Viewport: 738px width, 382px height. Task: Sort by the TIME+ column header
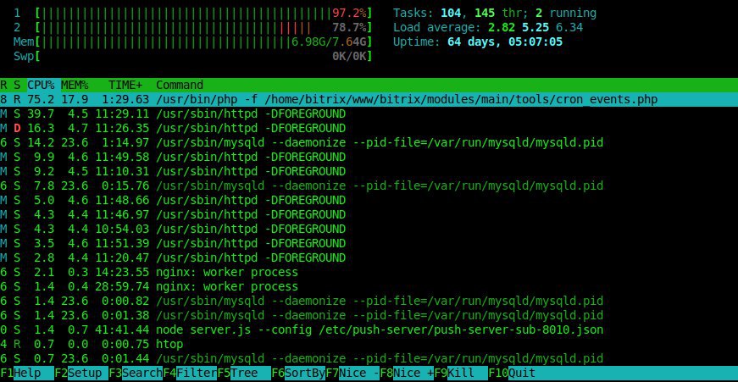click(125, 86)
